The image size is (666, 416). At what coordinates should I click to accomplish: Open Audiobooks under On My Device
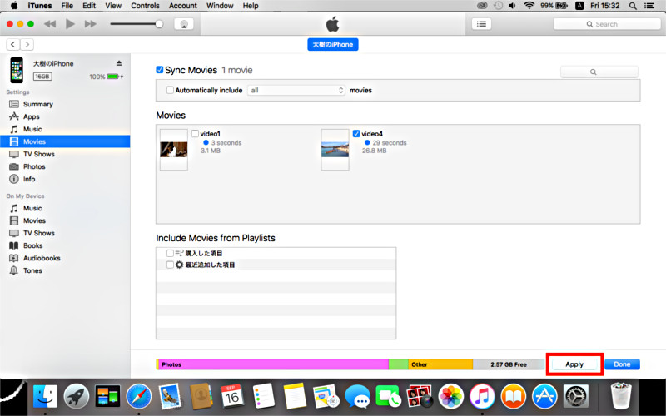41,258
